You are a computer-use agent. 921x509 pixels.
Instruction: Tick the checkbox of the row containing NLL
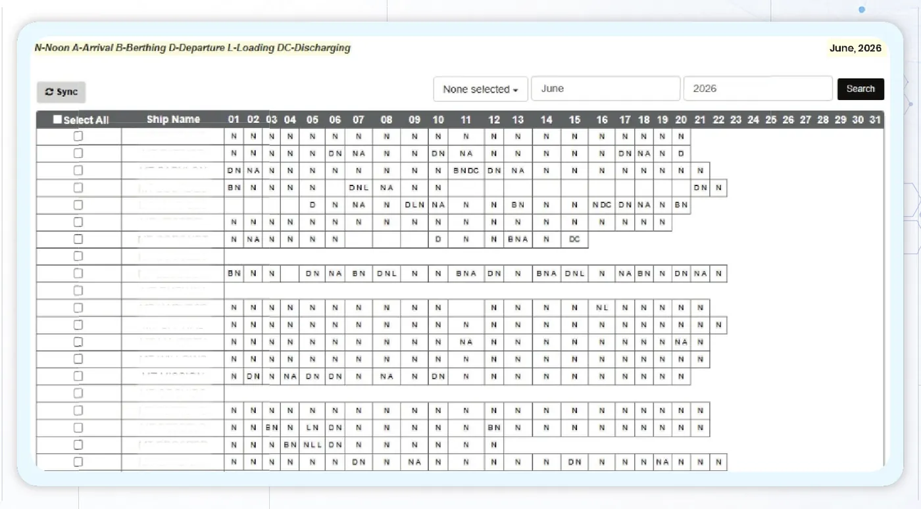pos(78,445)
